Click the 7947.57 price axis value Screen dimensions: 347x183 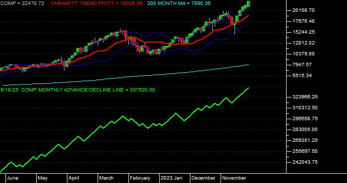[x=302, y=64]
